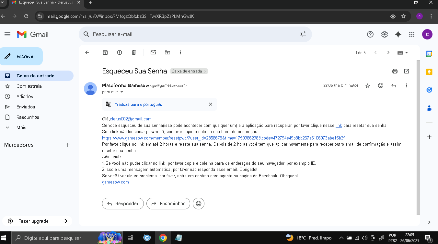Go back to inbox arrow
The image size is (438, 244).
[87, 52]
